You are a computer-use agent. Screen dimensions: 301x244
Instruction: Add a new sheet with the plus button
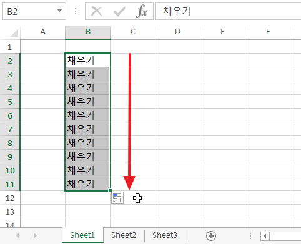click(211, 236)
